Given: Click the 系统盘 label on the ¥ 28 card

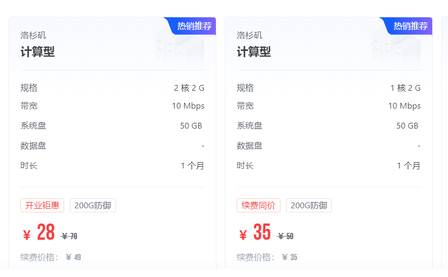Looking at the screenshot, I should pyautogui.click(x=33, y=126).
